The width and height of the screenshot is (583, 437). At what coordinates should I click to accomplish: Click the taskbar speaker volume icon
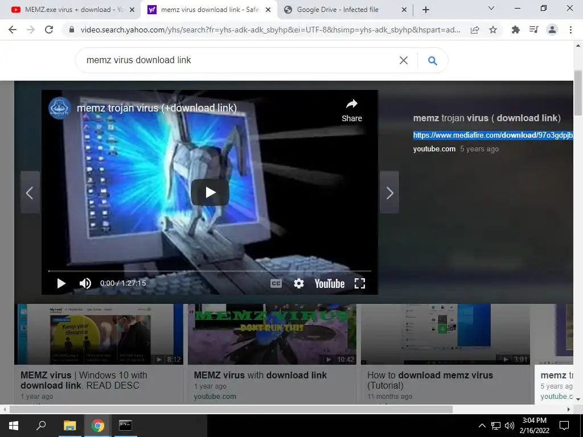(510, 426)
